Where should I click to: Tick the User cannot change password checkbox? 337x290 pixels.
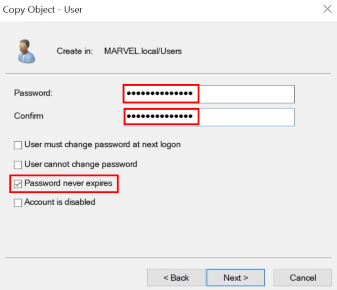pos(18,165)
